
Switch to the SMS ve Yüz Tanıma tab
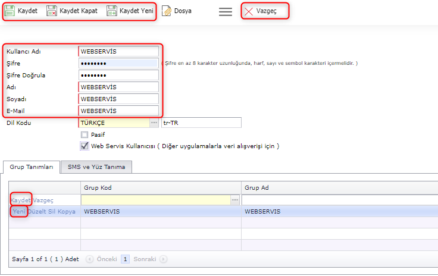tap(96, 167)
